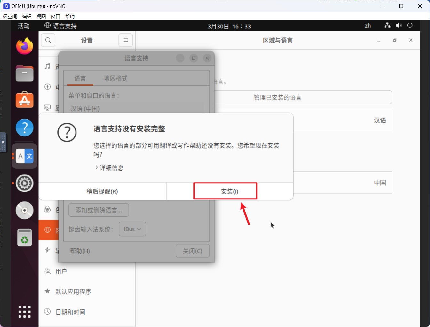The height and width of the screenshot is (327, 430).
Task: Click the zh input source indicator
Action: click(x=368, y=26)
